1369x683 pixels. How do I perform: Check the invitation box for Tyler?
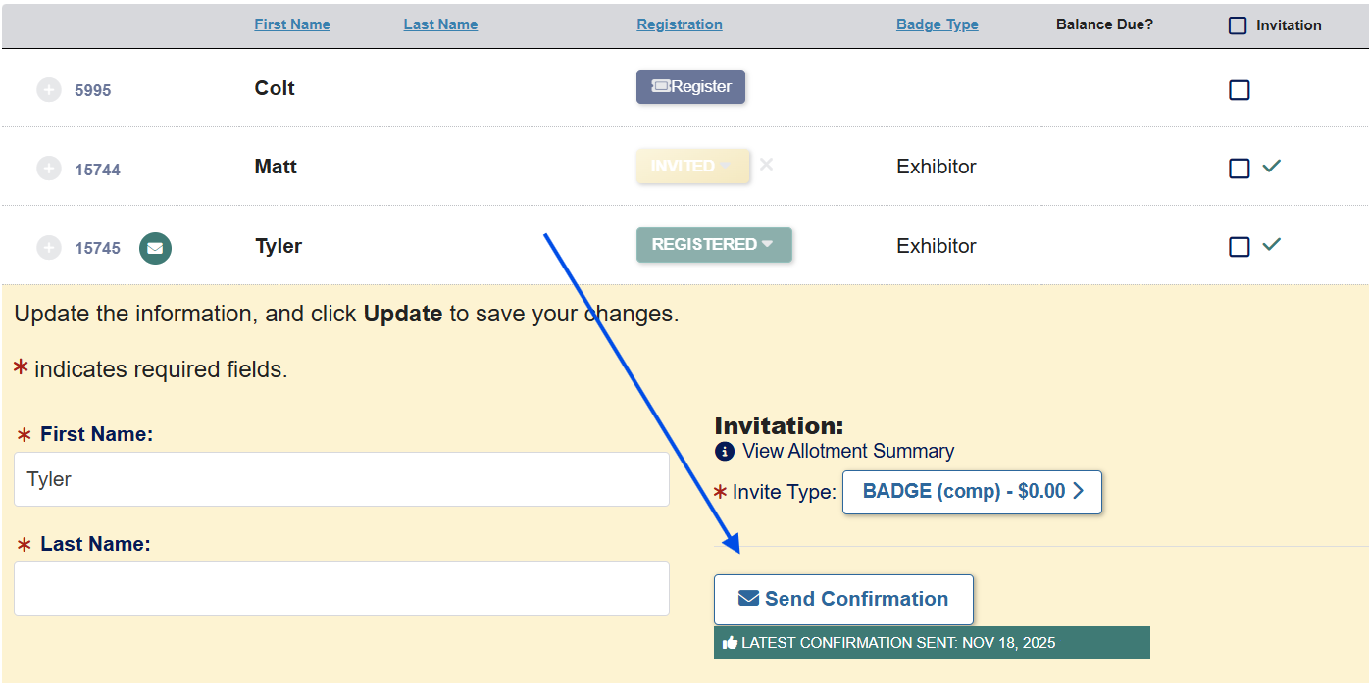point(1240,247)
